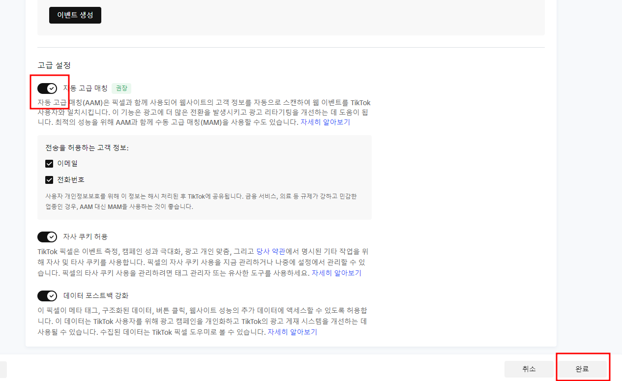Uncheck the 전화번호 checkbox
The image size is (622, 381).
(x=49, y=179)
